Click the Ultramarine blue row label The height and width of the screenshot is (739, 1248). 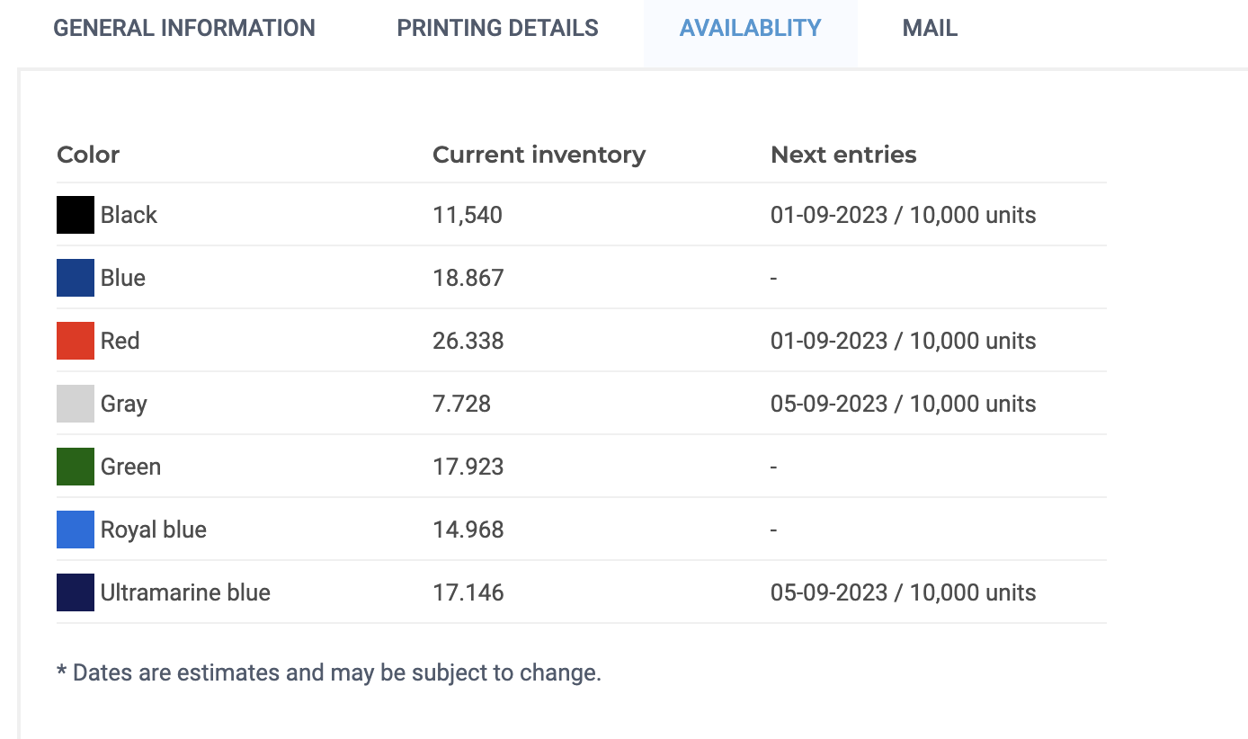tap(185, 592)
